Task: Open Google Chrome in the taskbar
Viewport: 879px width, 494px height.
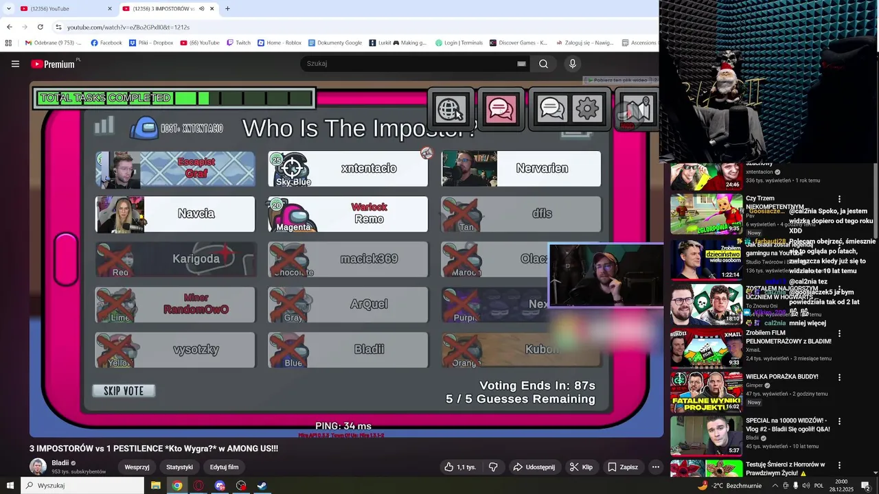Action: 177,486
